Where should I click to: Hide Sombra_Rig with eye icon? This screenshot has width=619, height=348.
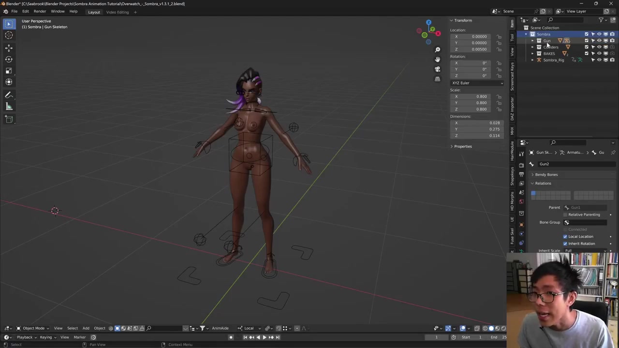click(599, 60)
